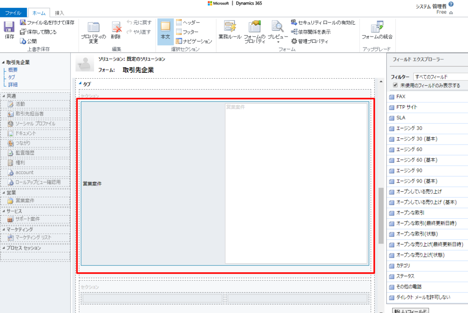Click Redo (やり直す)
This screenshot has height=313, width=468.
[x=139, y=32]
